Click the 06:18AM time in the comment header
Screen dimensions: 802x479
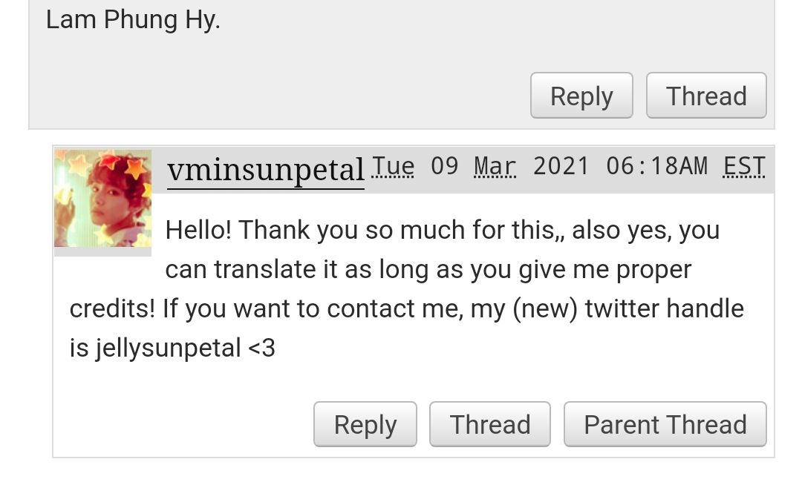657,166
